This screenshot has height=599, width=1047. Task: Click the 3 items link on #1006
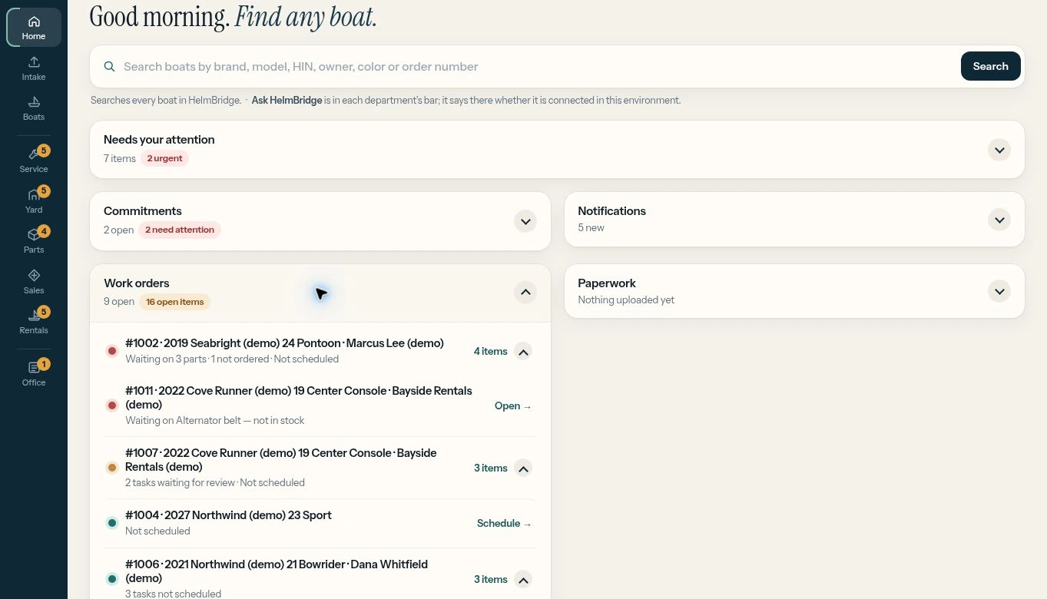[x=490, y=579]
